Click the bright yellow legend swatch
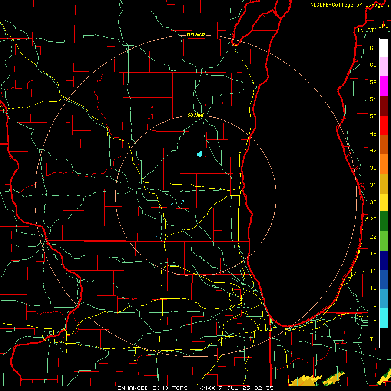 (384, 202)
